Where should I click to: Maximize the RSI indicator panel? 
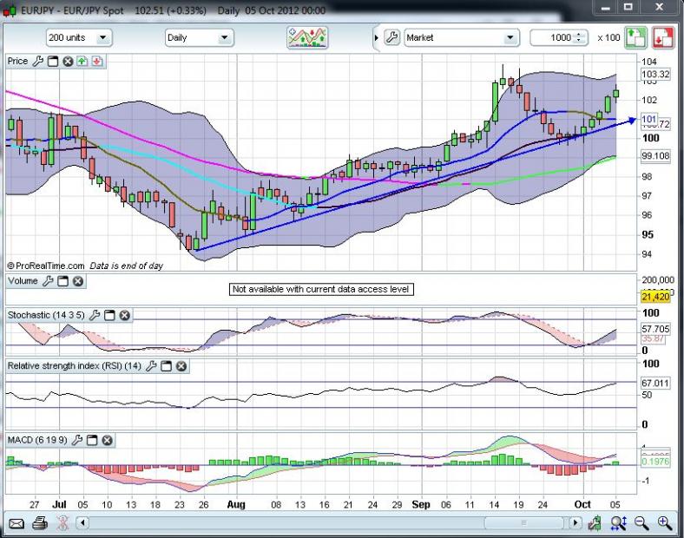[166, 366]
